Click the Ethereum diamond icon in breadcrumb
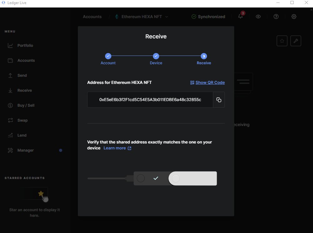This screenshot has height=233, width=313. (117, 17)
